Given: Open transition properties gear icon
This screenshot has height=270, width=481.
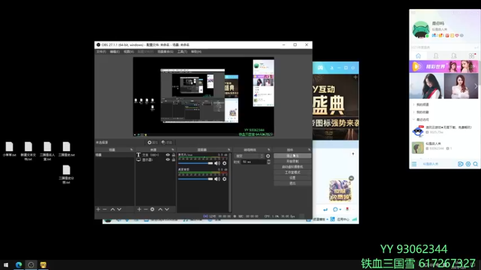Looking at the screenshot, I should coord(268,156).
